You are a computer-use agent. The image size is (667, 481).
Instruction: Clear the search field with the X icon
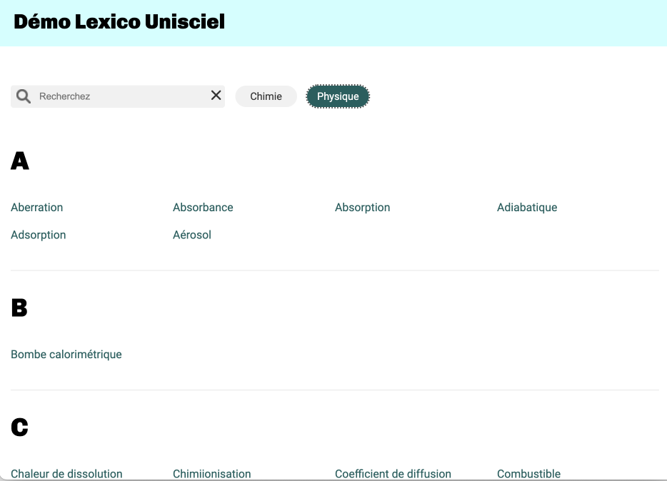[216, 96]
